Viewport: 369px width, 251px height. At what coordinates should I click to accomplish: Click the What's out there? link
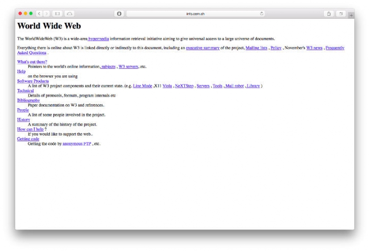tap(32, 62)
